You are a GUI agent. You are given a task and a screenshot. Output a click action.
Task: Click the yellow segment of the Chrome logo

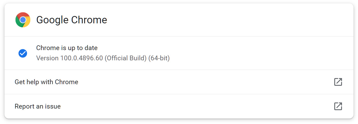(27, 23)
